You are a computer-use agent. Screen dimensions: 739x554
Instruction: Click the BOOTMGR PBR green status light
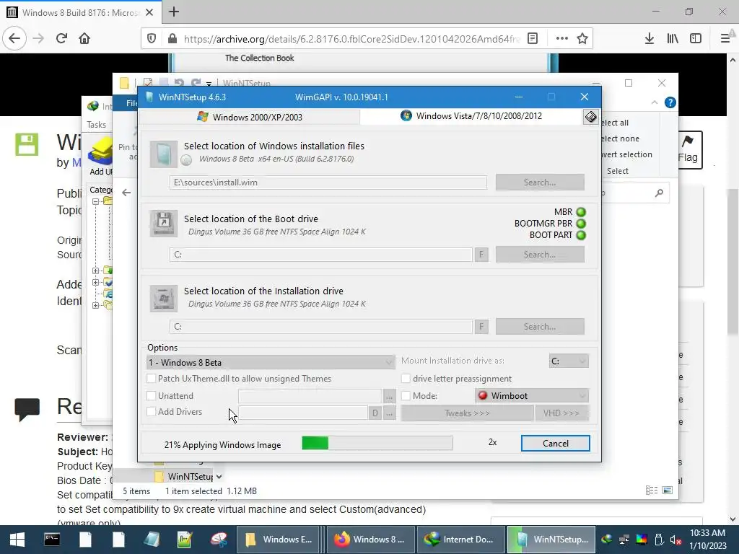[581, 224]
